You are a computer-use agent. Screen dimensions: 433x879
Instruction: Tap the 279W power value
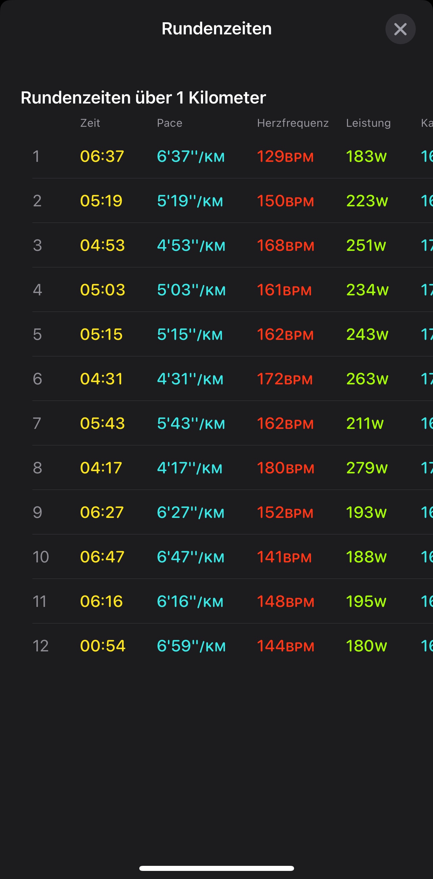pyautogui.click(x=367, y=468)
